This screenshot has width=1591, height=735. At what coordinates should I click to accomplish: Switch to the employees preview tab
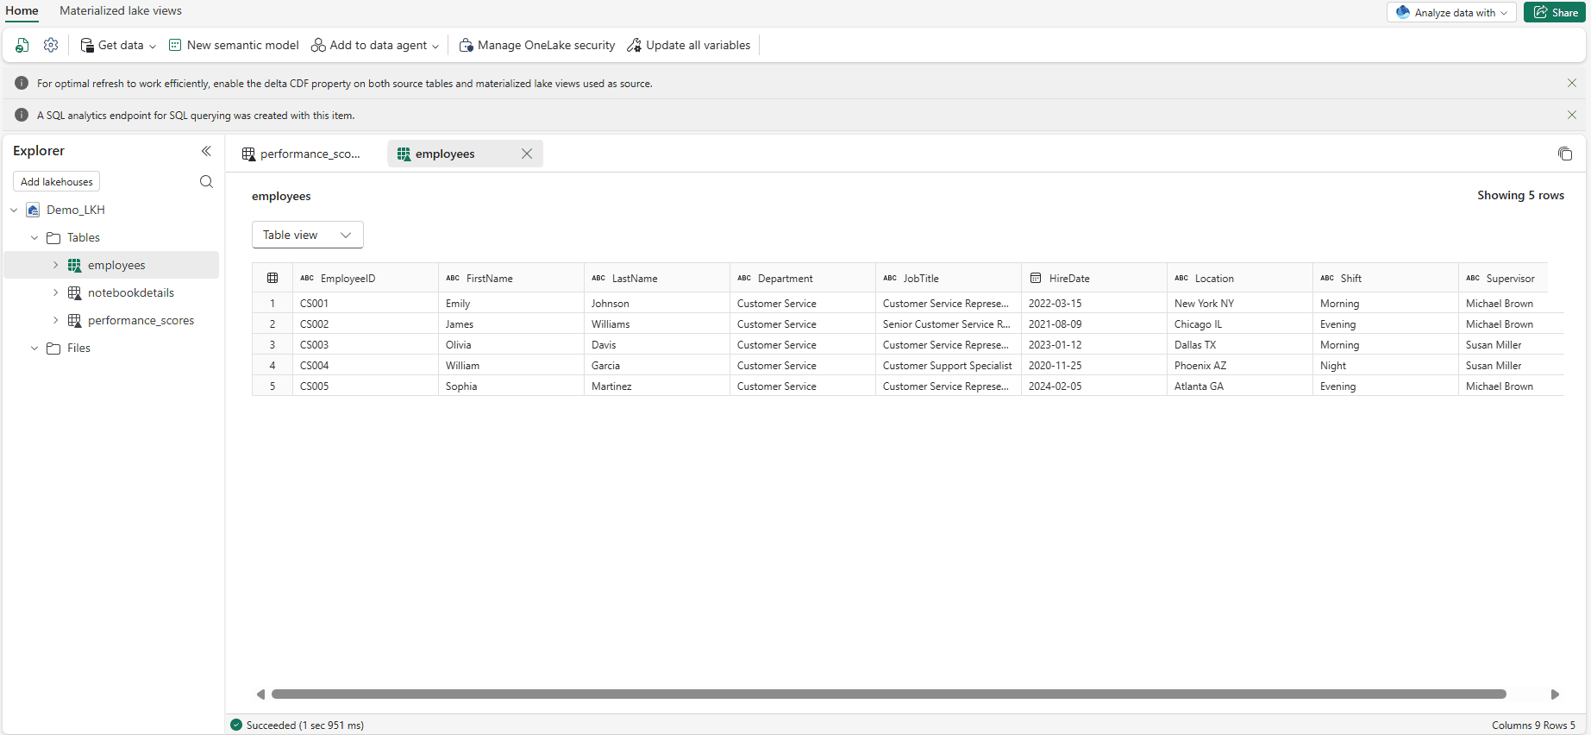445,154
